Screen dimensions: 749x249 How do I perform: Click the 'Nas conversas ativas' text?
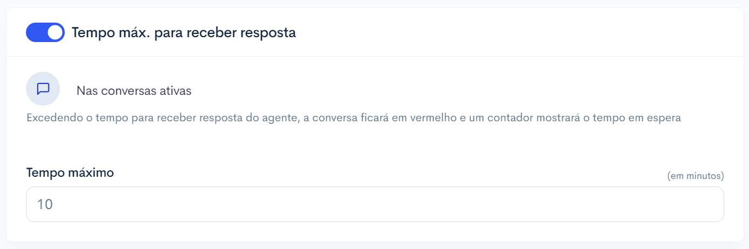(134, 91)
